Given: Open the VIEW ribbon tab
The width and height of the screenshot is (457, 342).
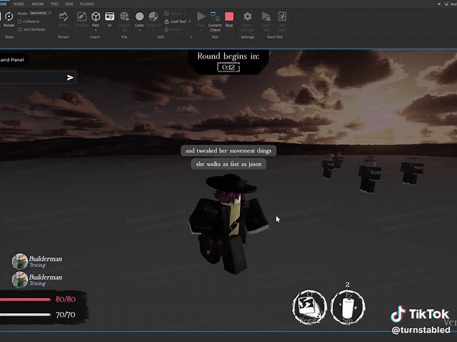Looking at the screenshot, I should click(x=69, y=4).
